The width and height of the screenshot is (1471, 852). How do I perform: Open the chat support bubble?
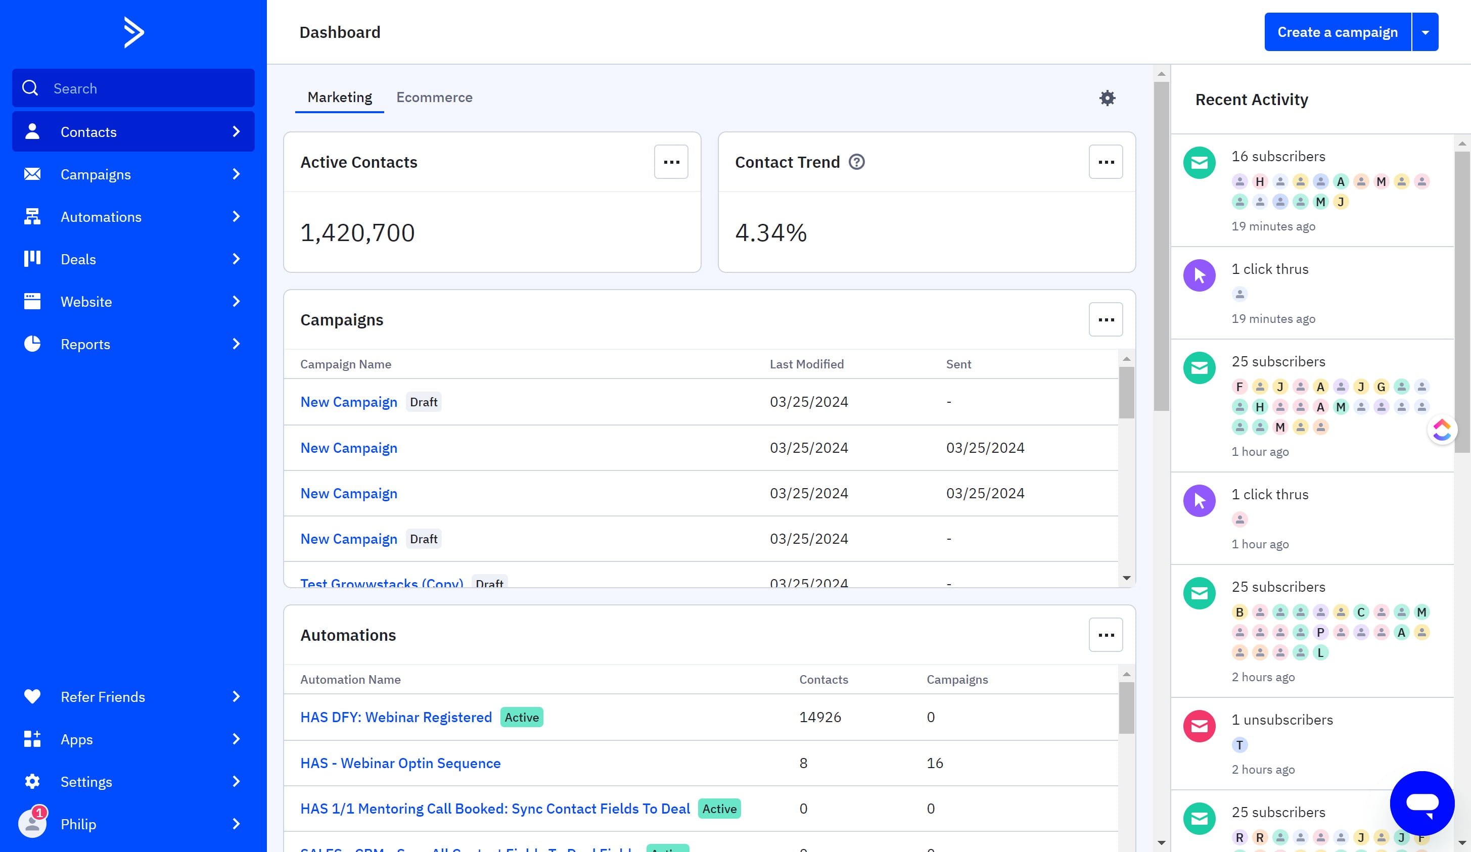click(x=1422, y=803)
